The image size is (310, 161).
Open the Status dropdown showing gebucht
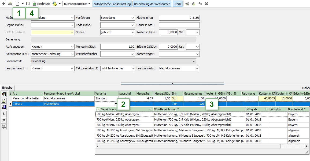click(x=133, y=32)
